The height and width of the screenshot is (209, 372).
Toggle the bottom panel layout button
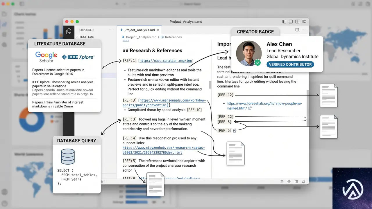291,22
